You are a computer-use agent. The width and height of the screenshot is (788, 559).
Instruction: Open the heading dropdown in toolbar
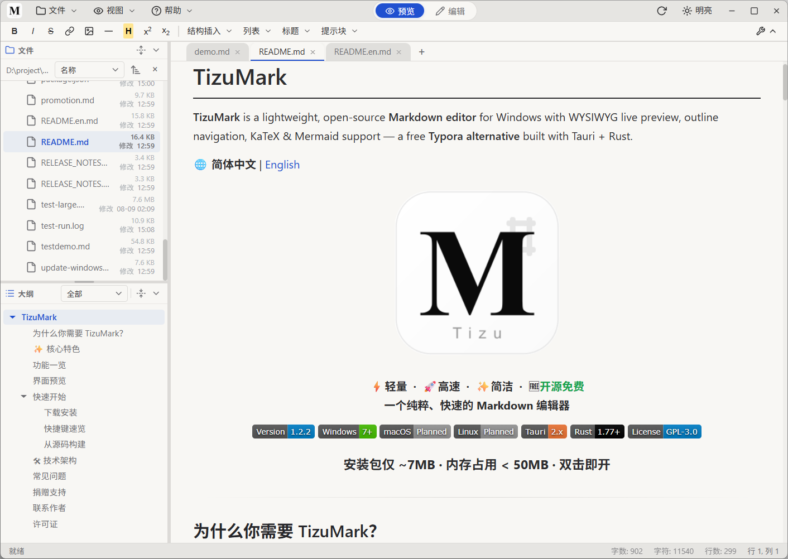click(296, 31)
